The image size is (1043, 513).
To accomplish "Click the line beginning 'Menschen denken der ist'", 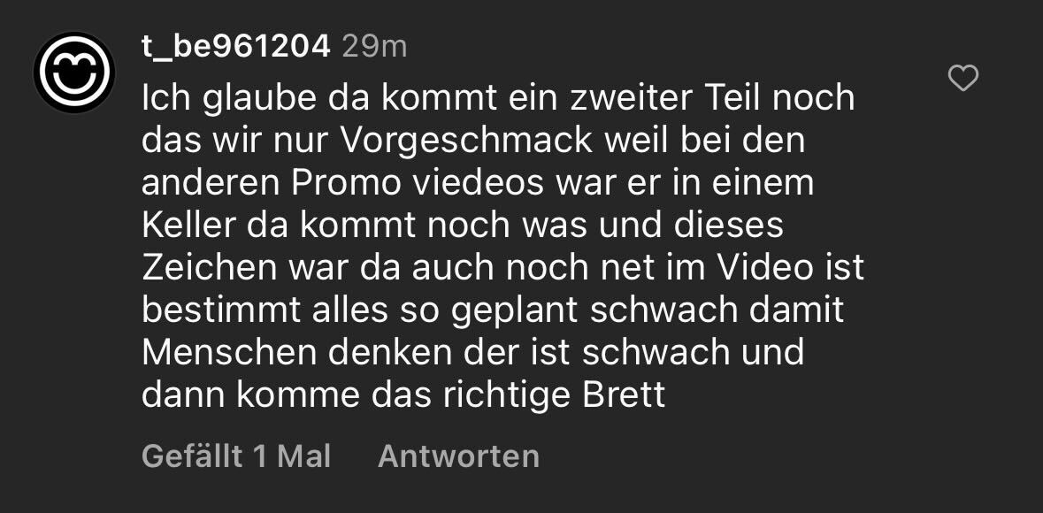I will tap(473, 353).
